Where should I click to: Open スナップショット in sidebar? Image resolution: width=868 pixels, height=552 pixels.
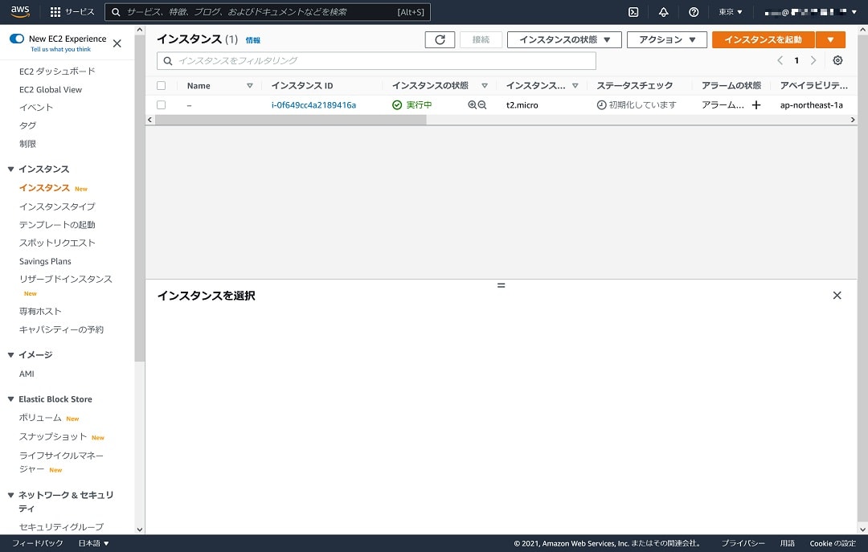52,436
